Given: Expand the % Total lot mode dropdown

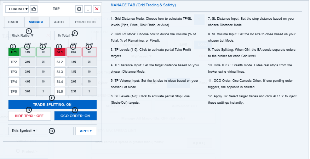Looking at the screenshot, I should [75, 36].
